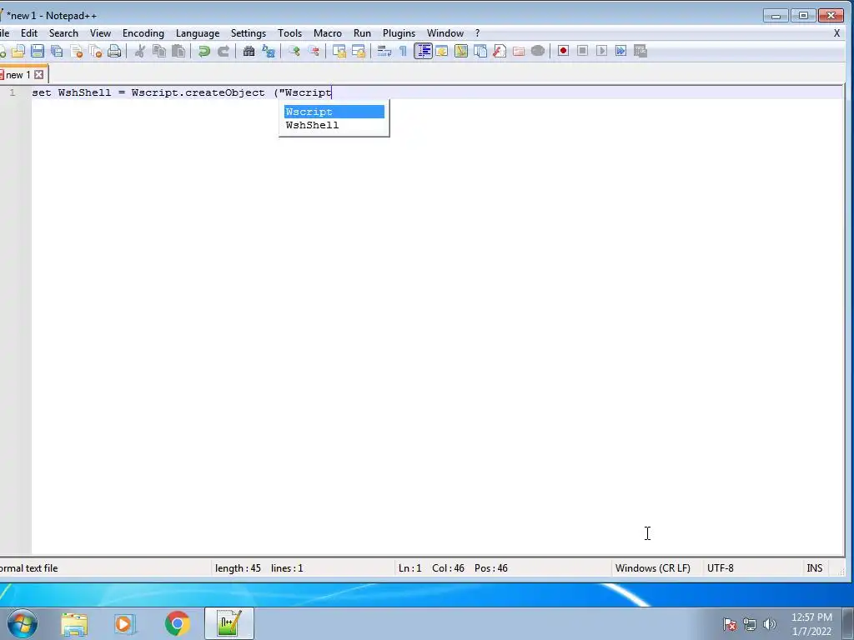
Task: Click the "WshShell" word in line 1
Action: tap(84, 92)
